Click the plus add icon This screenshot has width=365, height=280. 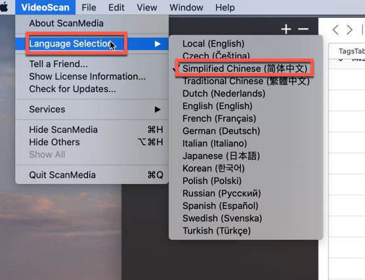pos(286,29)
